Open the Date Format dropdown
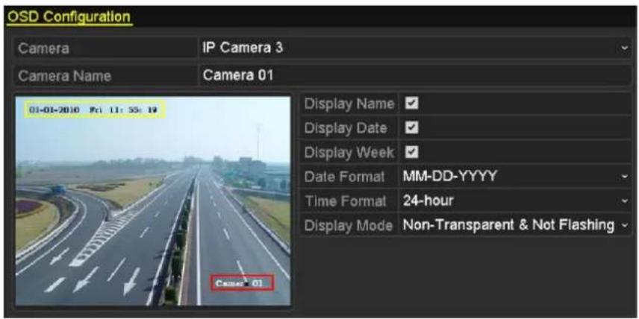The height and width of the screenshot is (319, 639). [515, 177]
